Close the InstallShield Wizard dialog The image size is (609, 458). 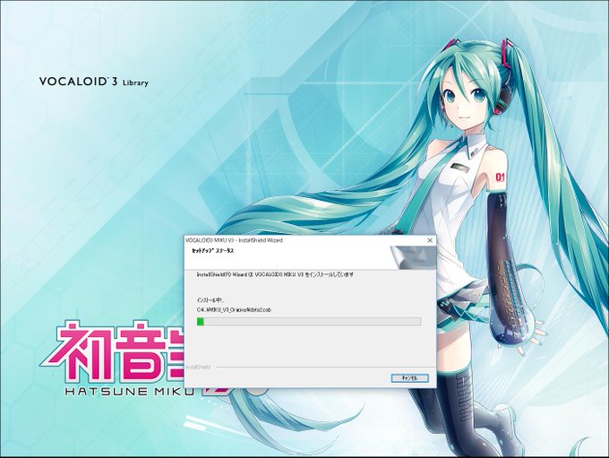[430, 240]
